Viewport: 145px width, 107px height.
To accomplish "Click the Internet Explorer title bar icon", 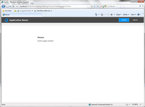I will tap(3, 2).
